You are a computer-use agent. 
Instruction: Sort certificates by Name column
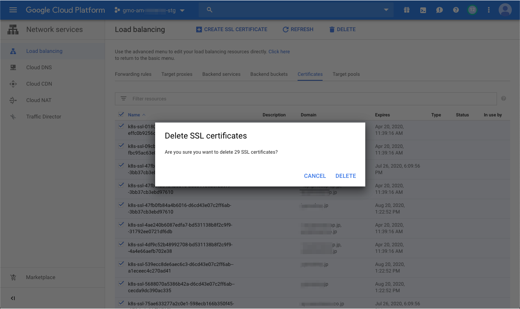tap(134, 115)
